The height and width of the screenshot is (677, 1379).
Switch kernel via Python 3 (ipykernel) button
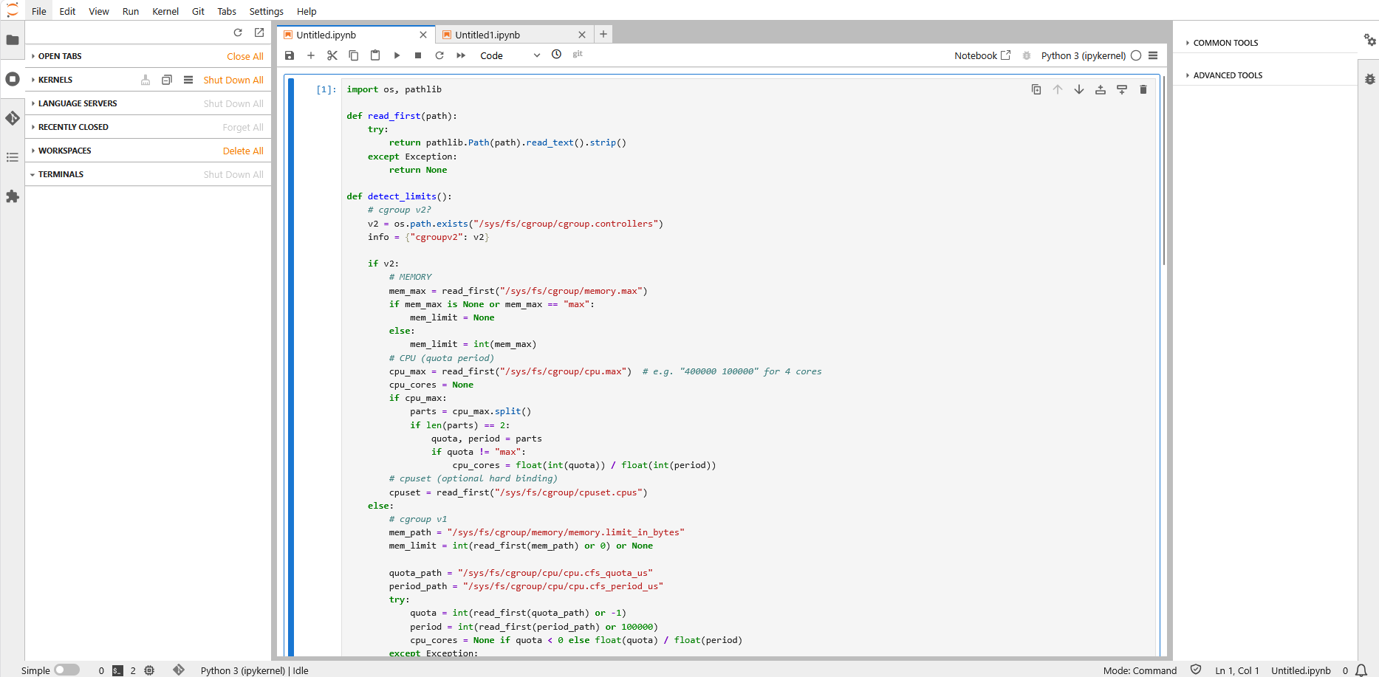coord(1084,55)
